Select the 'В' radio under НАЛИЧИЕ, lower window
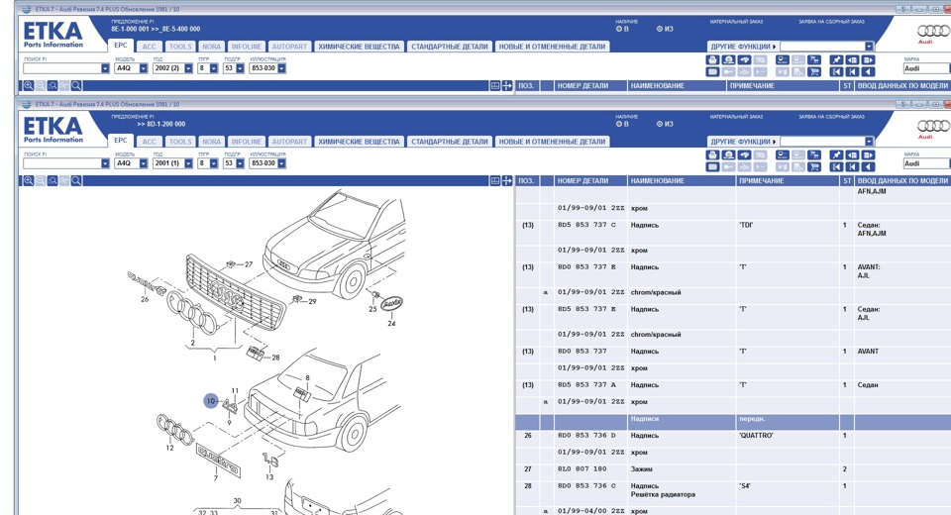951x515 pixels. coord(618,124)
